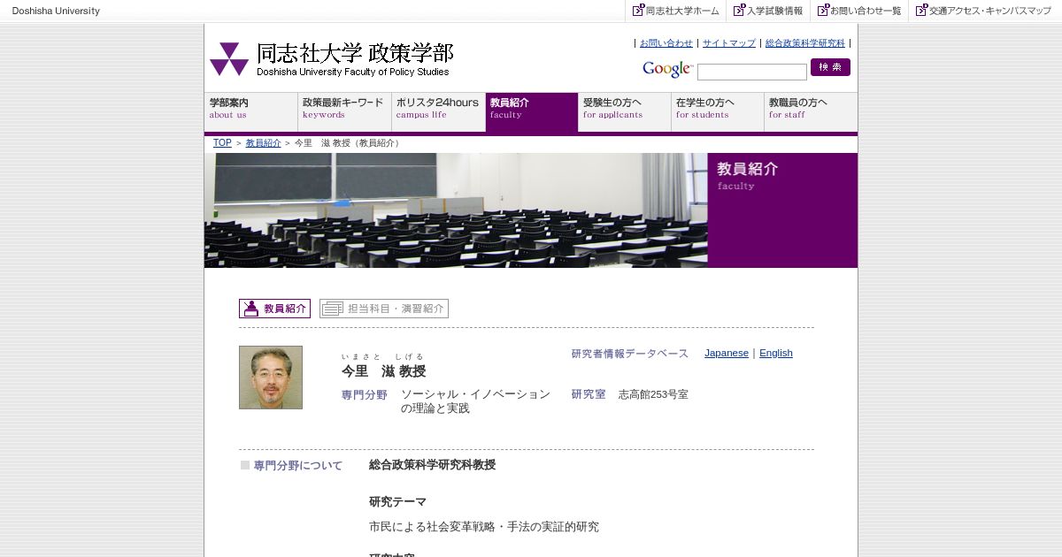Go to 教員紹介 in the breadcrumb

tap(263, 142)
